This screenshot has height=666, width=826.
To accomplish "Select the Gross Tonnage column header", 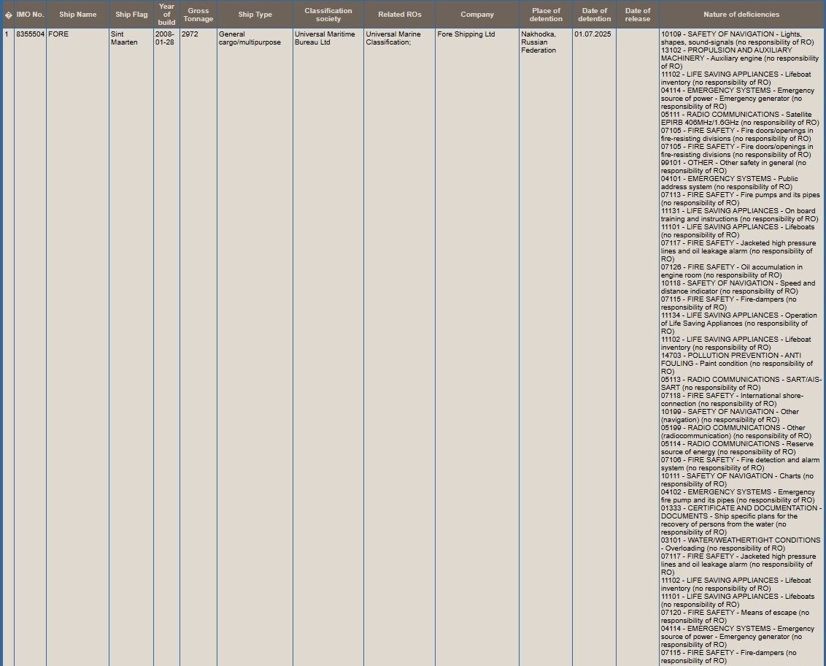I will [198, 15].
